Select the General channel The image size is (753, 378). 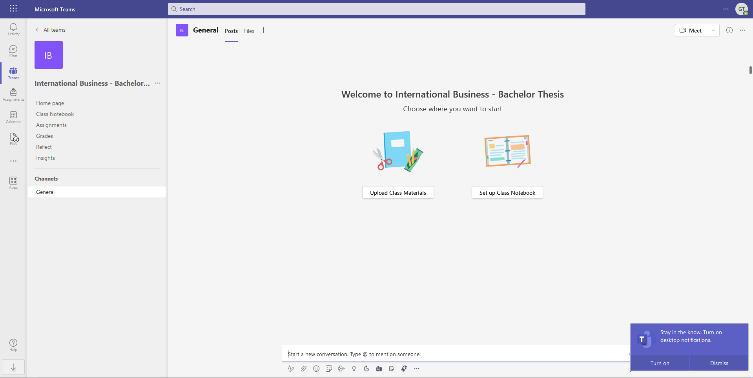(97, 192)
